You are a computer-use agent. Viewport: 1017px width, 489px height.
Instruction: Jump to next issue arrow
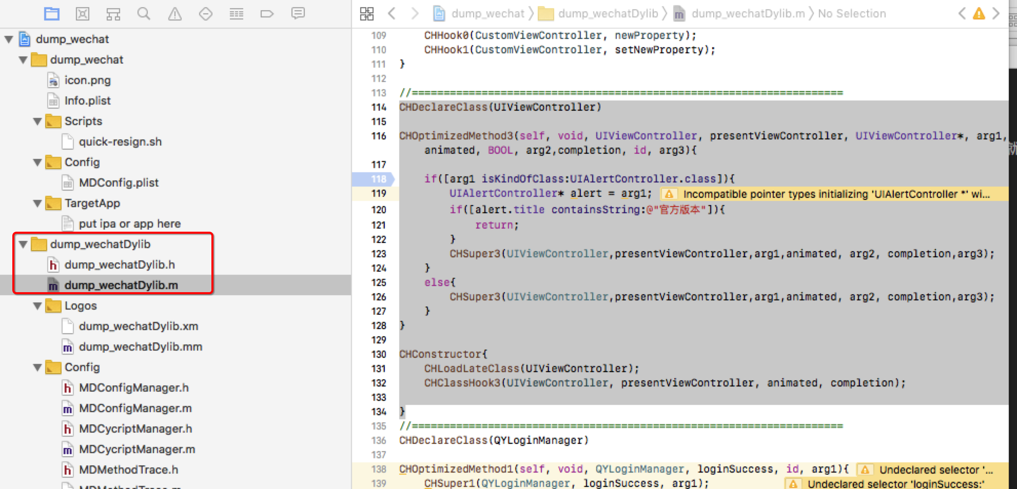[996, 13]
